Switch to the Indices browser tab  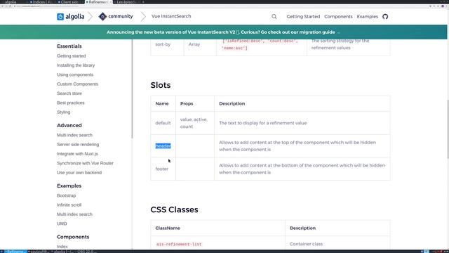(x=41, y=2)
